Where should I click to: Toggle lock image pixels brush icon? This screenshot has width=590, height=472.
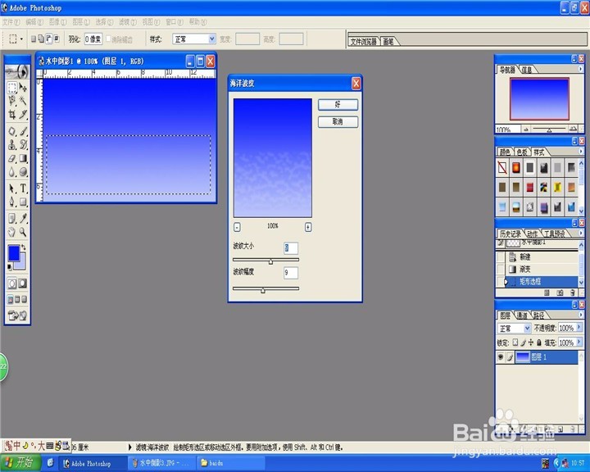coord(523,343)
